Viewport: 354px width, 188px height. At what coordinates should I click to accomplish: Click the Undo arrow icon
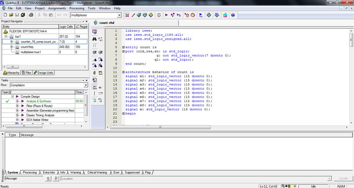click(x=59, y=15)
